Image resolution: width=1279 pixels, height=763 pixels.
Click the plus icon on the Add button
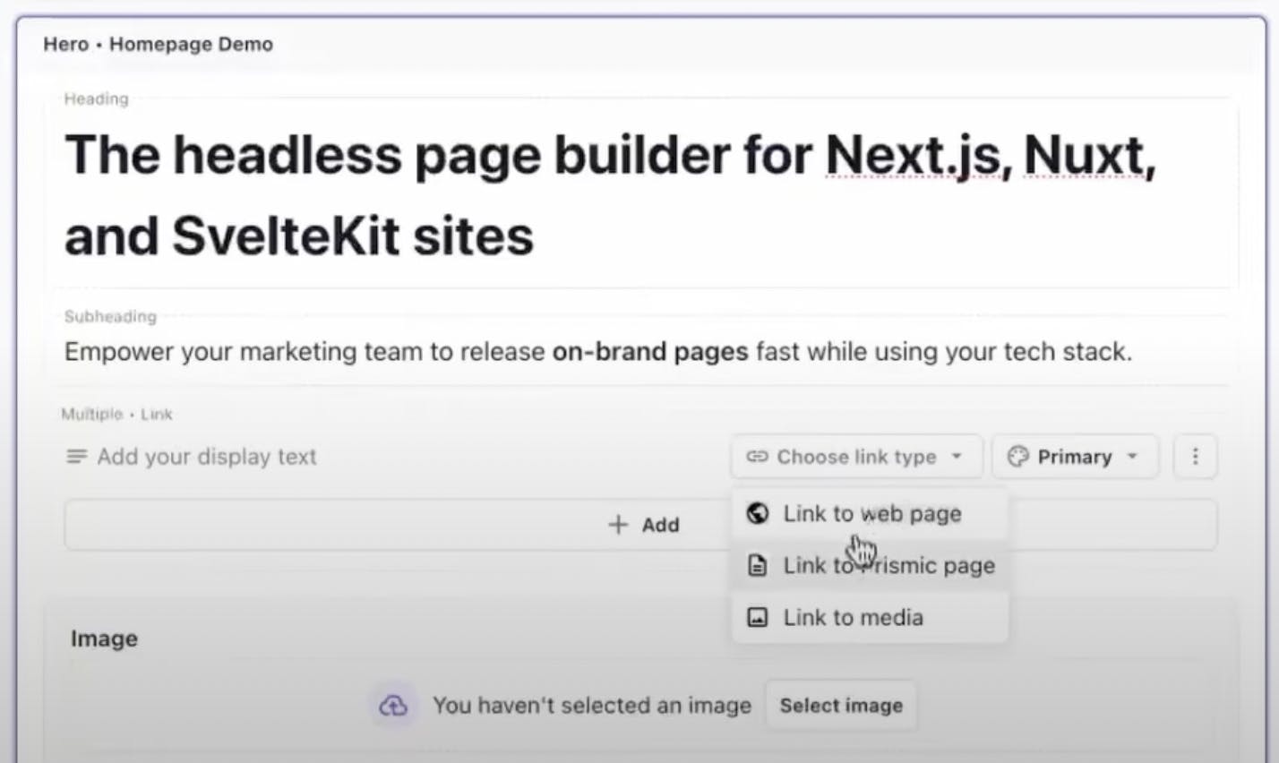point(618,525)
